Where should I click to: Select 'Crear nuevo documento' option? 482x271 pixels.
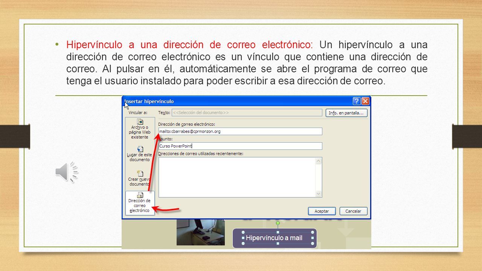(140, 178)
